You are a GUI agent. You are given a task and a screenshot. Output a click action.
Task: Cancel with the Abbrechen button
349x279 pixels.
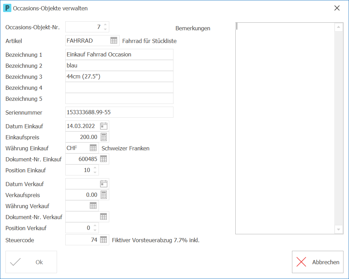point(318,262)
